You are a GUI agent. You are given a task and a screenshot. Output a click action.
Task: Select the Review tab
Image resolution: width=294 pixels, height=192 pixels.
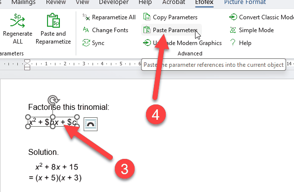coord(56,2)
